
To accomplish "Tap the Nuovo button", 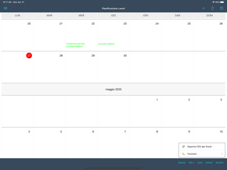I will point(182,163).
